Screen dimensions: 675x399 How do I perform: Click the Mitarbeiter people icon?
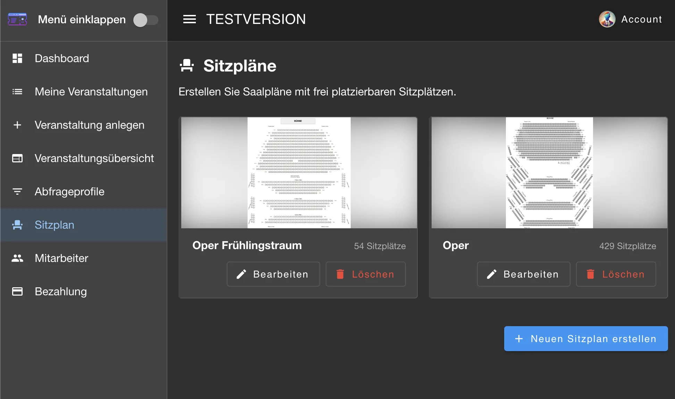[17, 258]
